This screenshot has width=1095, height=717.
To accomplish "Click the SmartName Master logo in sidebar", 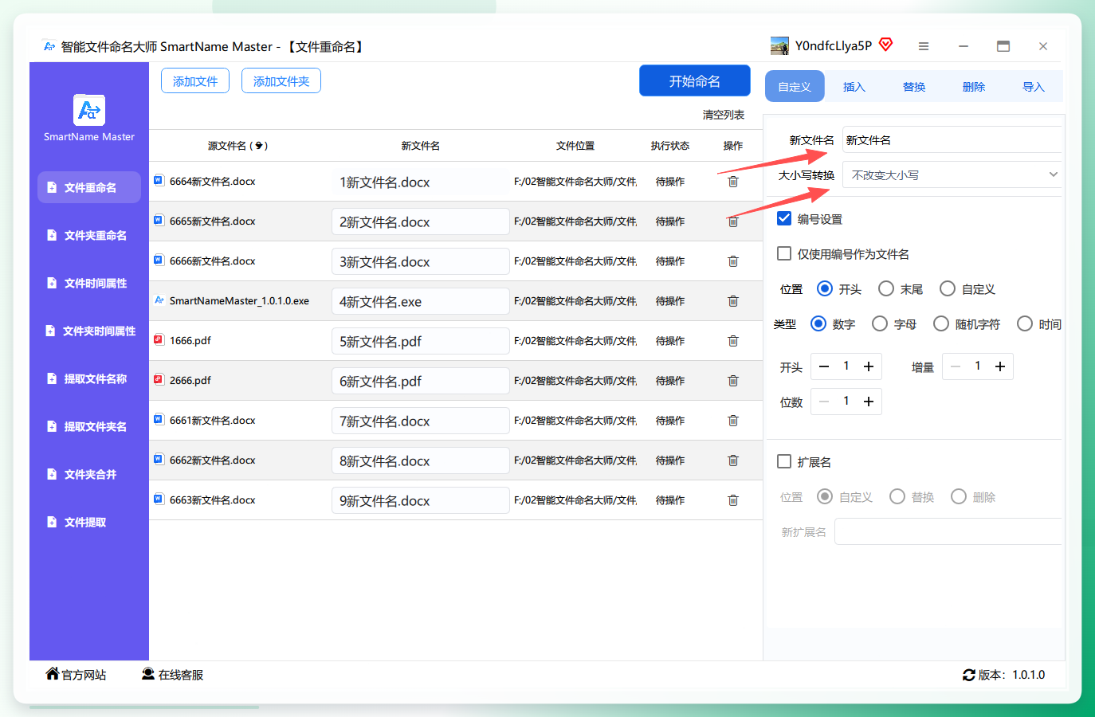I will tap(89, 110).
